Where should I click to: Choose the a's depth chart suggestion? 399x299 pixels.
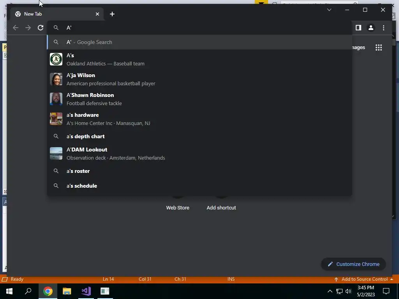click(199, 136)
